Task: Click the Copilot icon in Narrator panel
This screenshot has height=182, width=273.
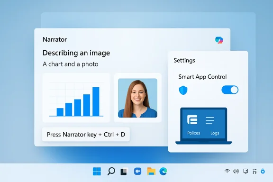Action: point(219,40)
